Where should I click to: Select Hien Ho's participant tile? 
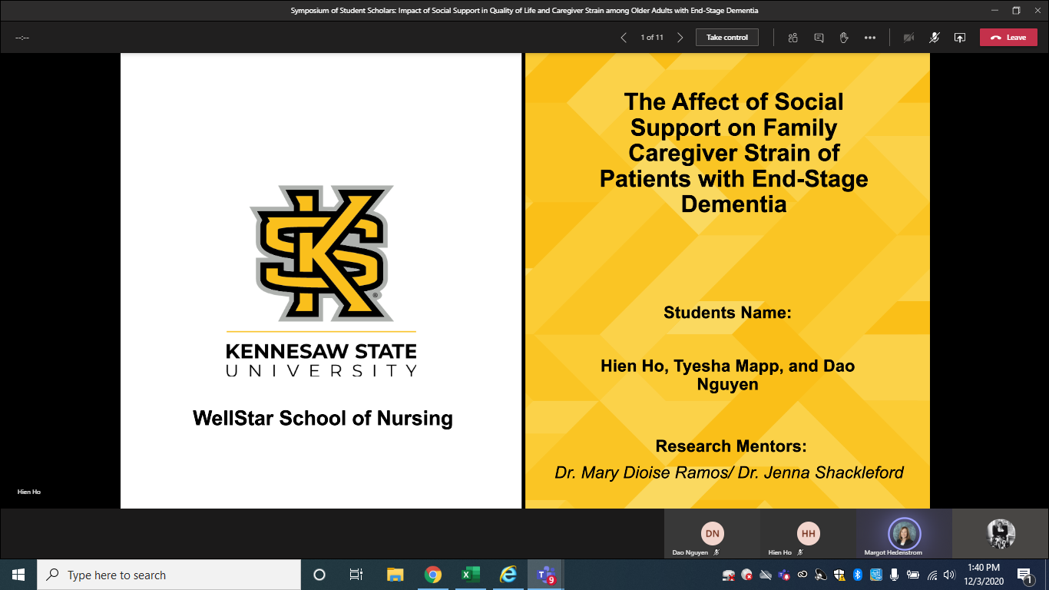tap(808, 535)
